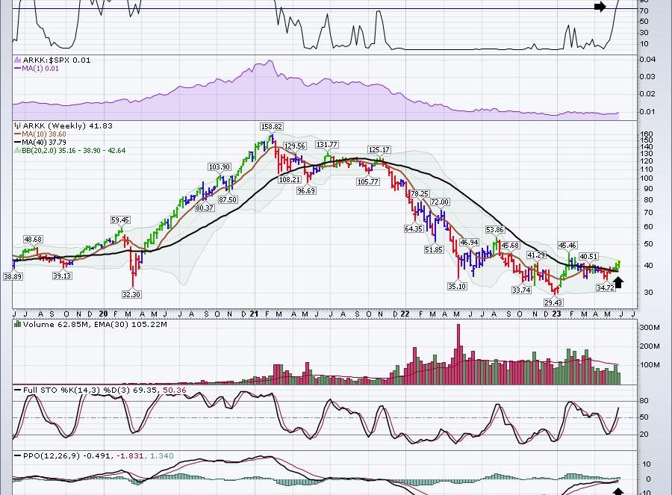This screenshot has width=672, height=495.
Task: Click the 78.25 price label
Action: click(x=420, y=194)
